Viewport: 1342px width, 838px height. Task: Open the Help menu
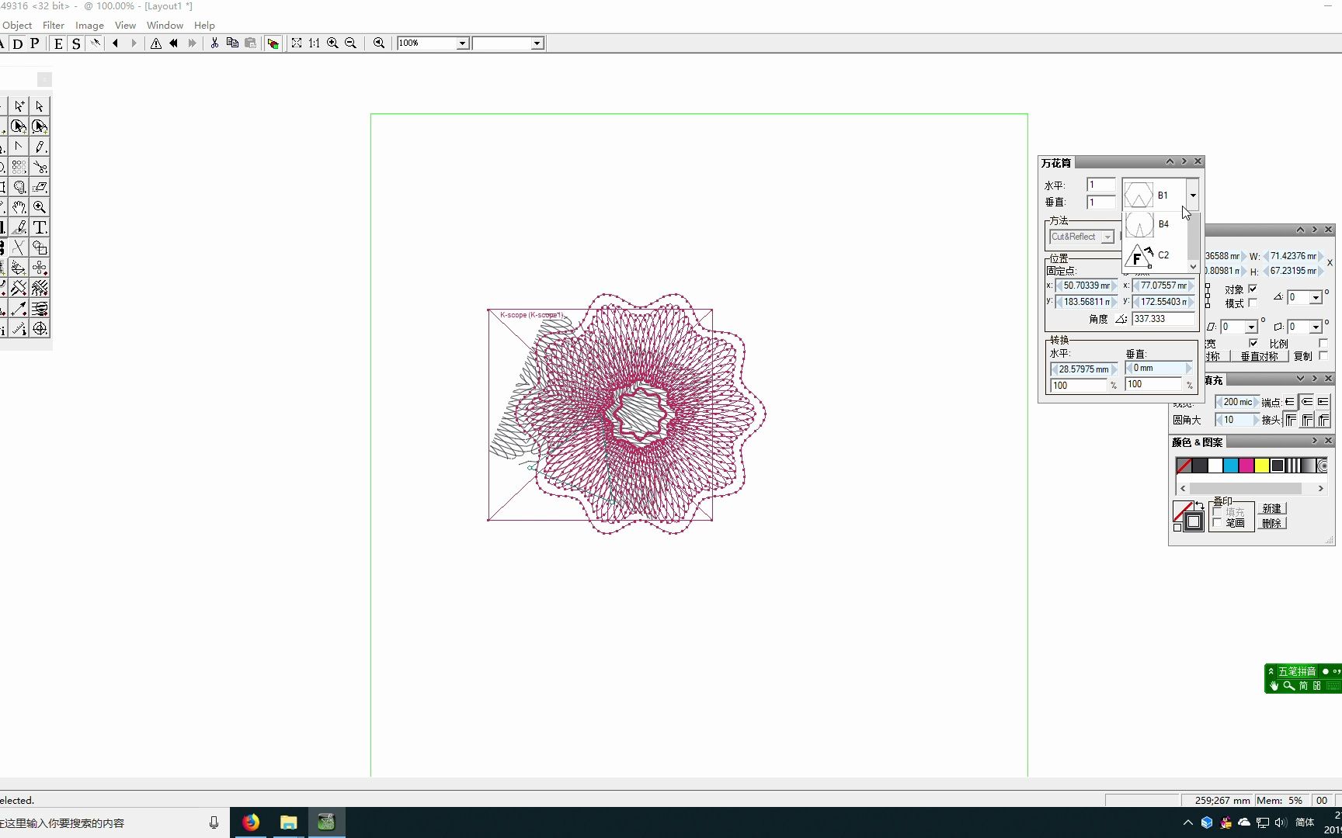coord(204,26)
